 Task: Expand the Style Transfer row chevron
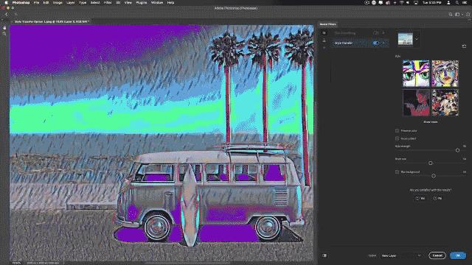(383, 43)
